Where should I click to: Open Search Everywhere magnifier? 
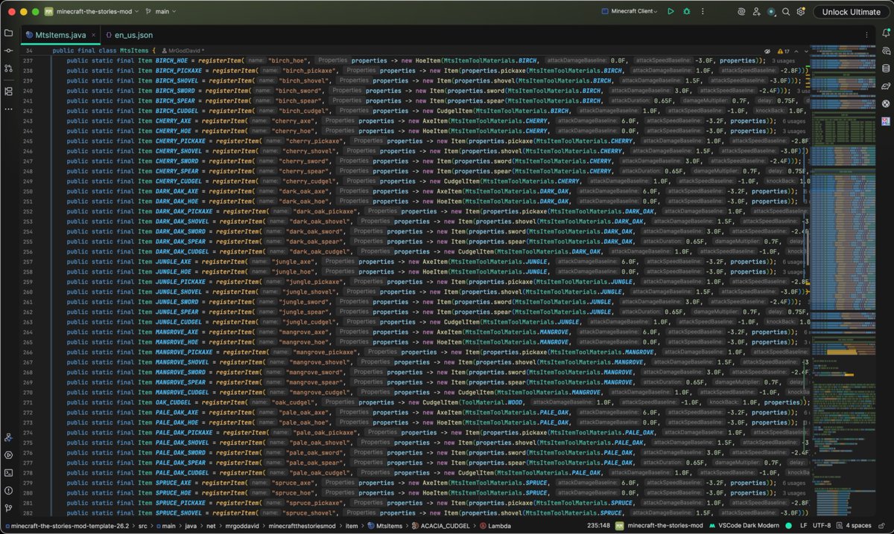(x=786, y=12)
